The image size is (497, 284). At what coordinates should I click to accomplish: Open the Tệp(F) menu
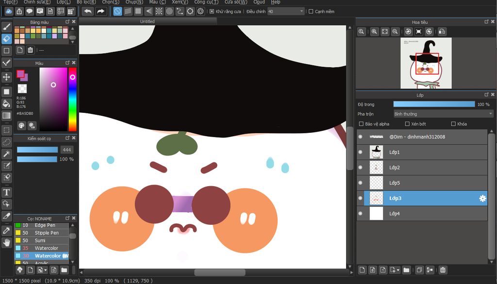click(x=11, y=2)
